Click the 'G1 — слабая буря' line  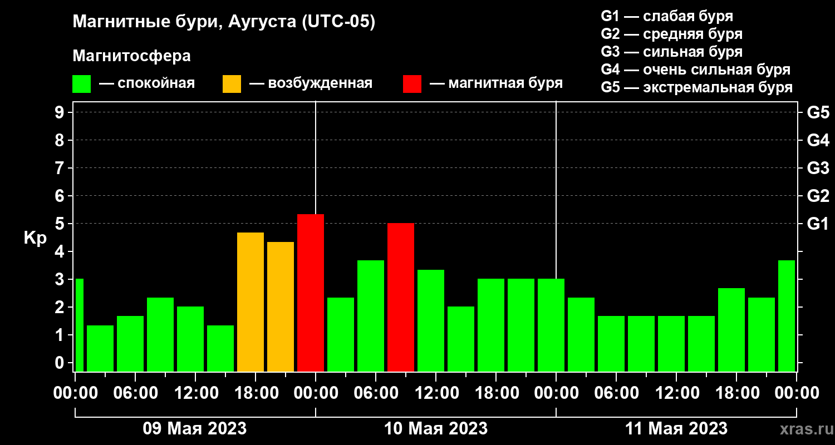[x=667, y=16]
